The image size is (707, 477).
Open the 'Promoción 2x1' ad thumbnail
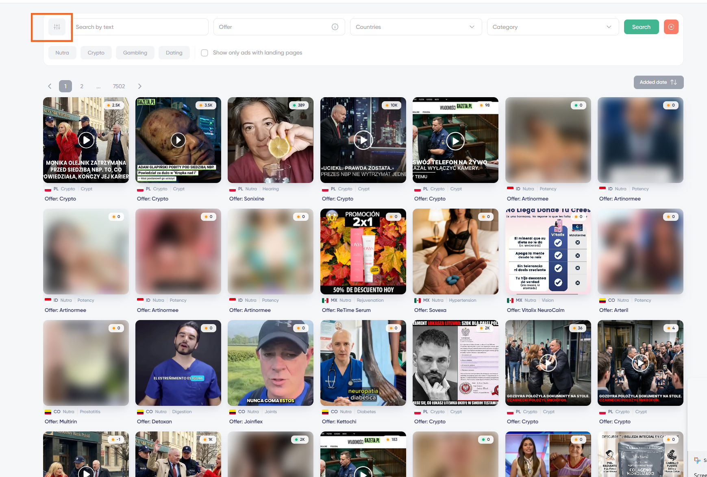363,251
